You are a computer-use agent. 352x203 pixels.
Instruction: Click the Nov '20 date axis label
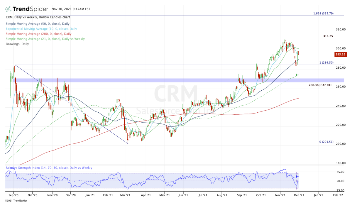point(52,194)
